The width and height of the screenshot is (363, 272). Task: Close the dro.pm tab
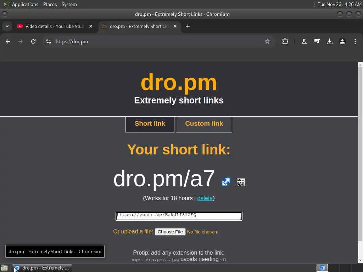(x=175, y=26)
